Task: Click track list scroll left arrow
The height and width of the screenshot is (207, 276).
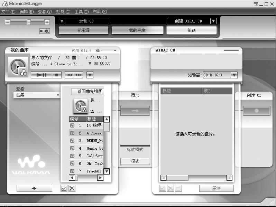Action: (72, 178)
